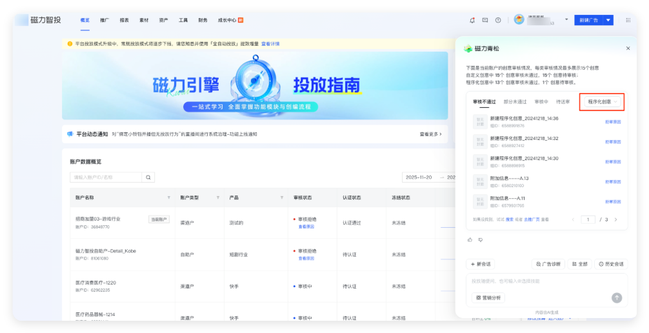This screenshot has height=333, width=649.
Task: Open the date range picker starting 2025-11-20
Action: tap(429, 177)
